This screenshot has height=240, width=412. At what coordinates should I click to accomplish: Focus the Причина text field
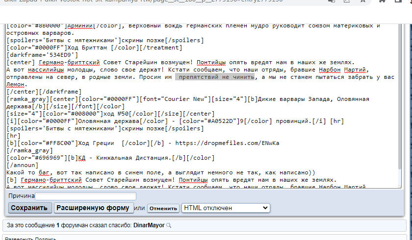(85, 196)
